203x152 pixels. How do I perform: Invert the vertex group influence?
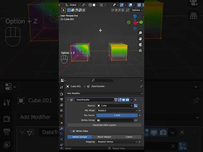click(x=136, y=120)
